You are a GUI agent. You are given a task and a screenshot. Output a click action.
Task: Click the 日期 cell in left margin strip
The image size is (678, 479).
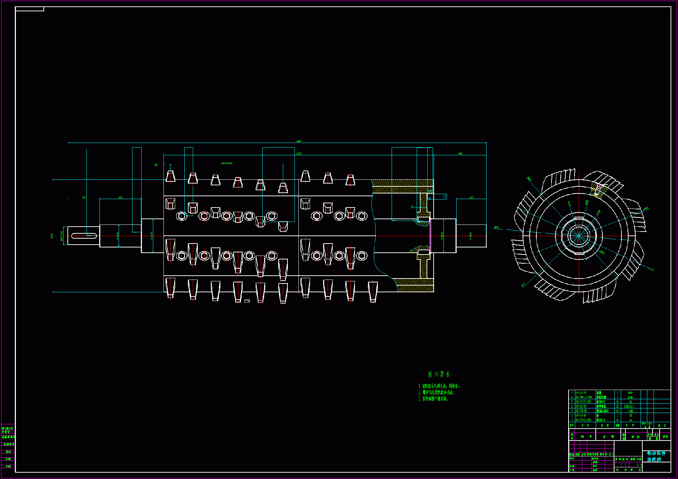[x=8, y=459]
